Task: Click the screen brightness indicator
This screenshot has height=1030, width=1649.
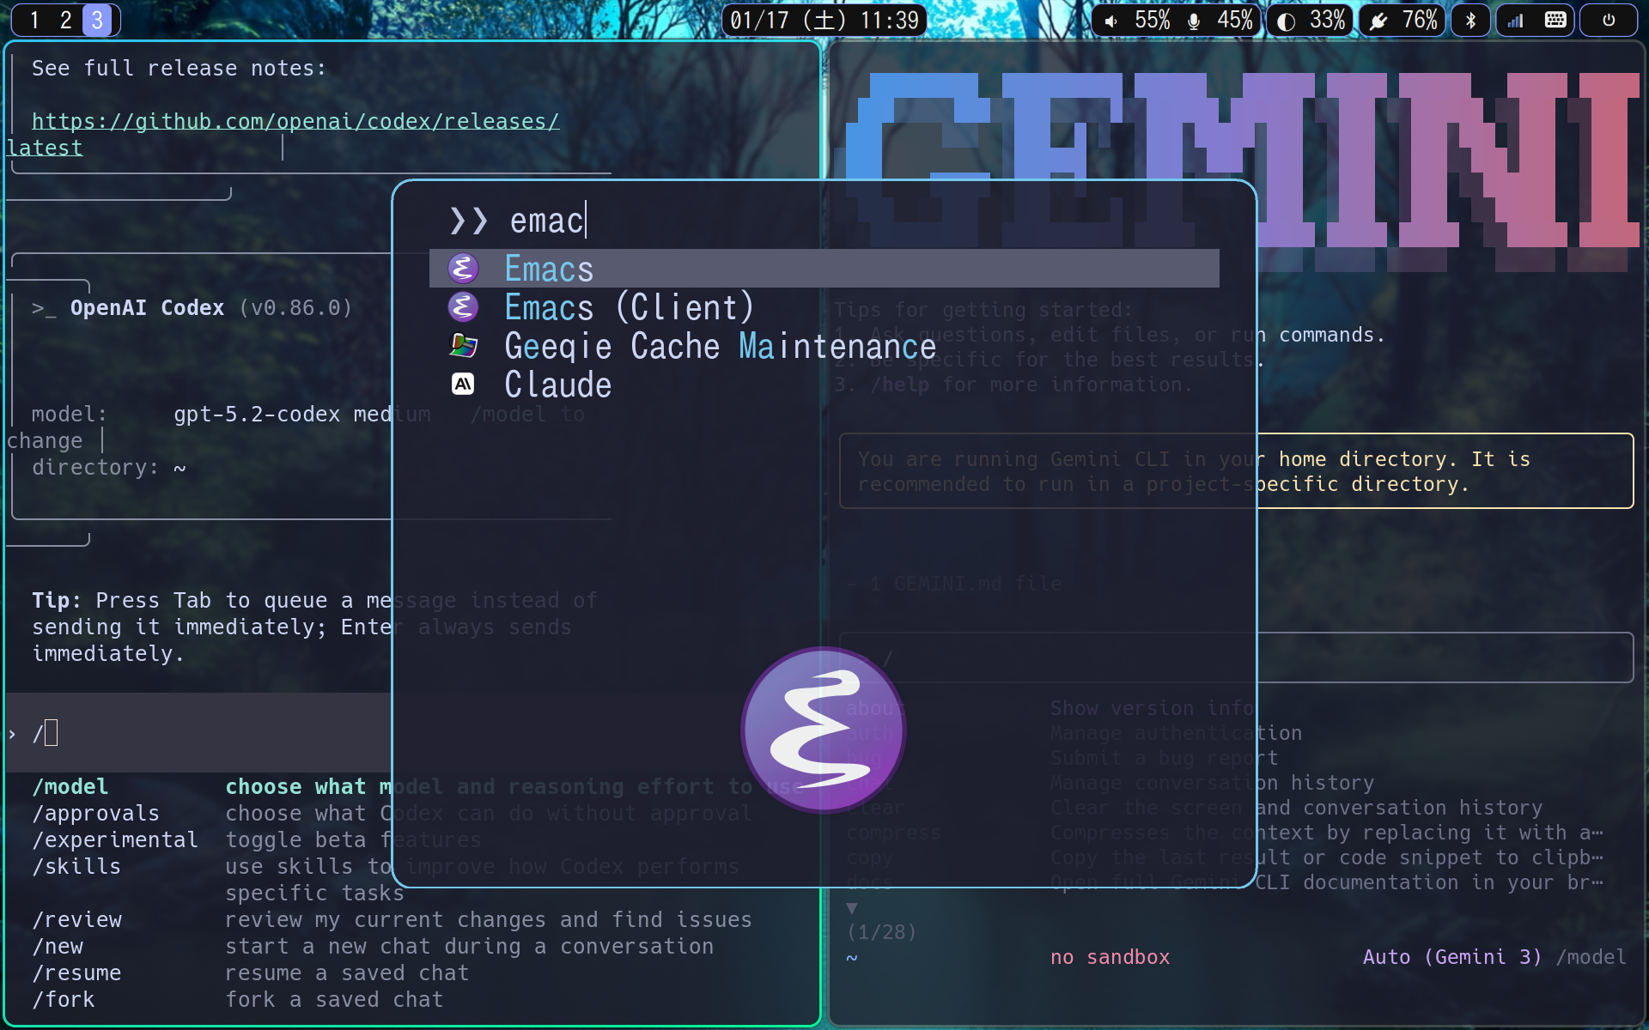Action: pyautogui.click(x=1286, y=21)
